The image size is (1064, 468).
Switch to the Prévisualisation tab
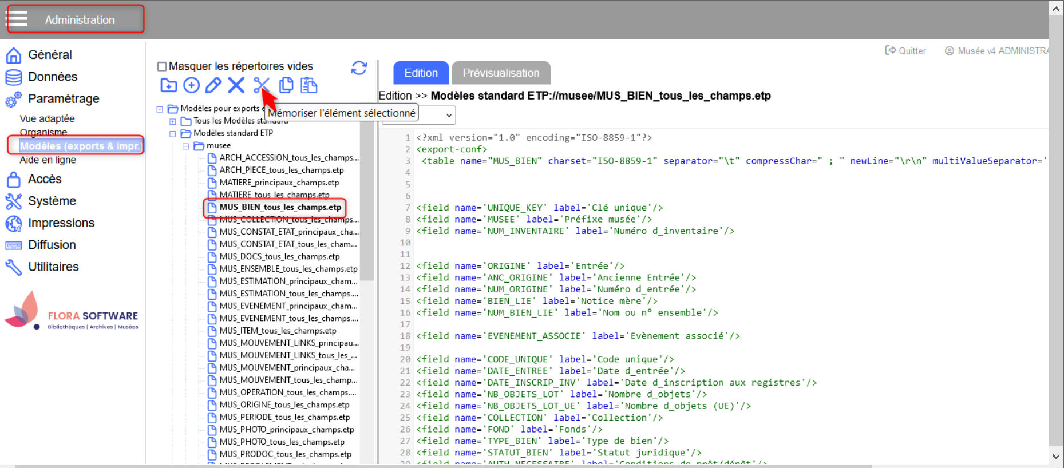(501, 73)
